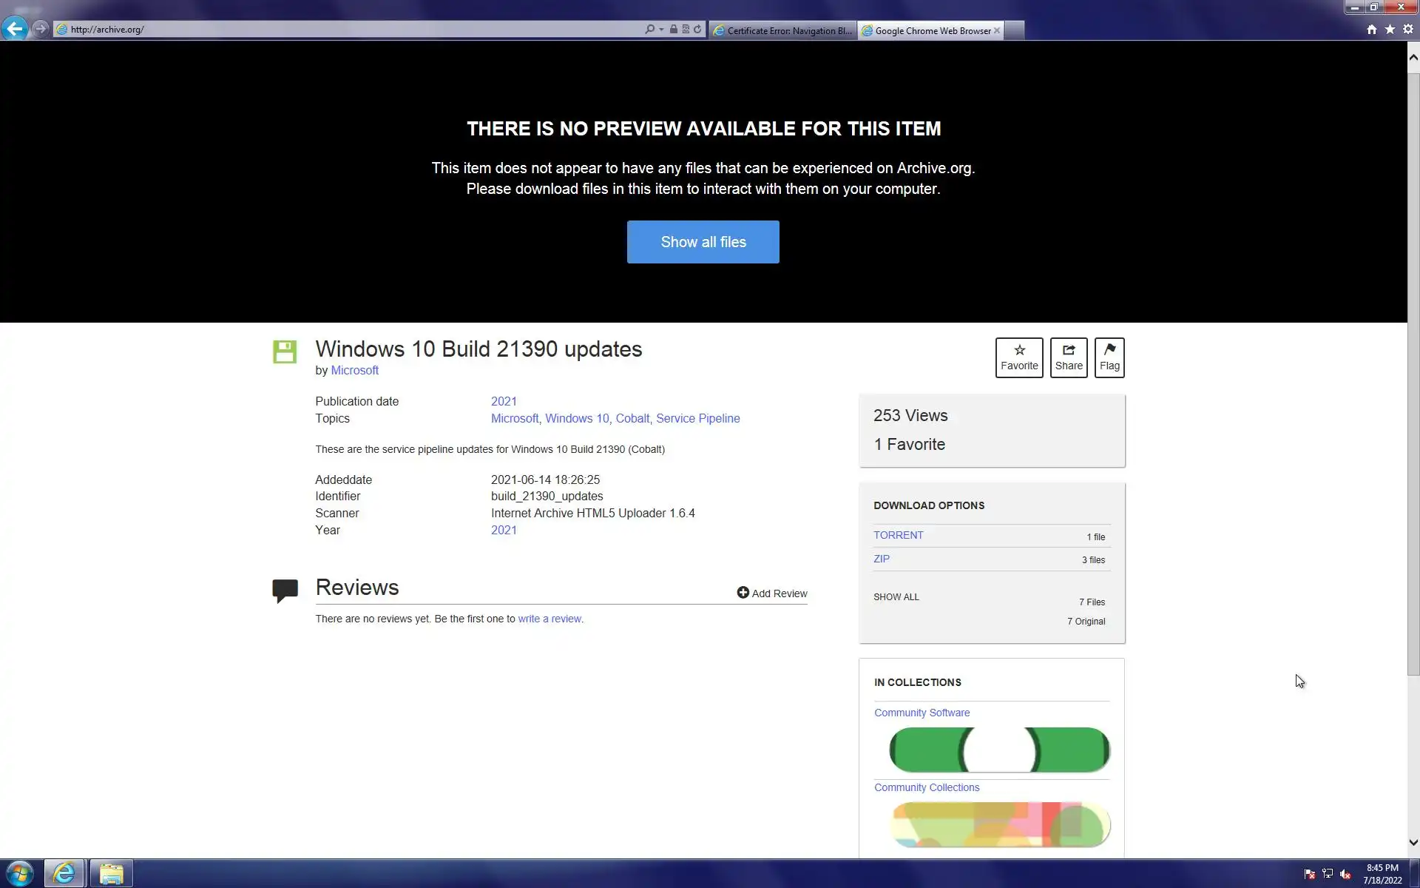Open Windows Explorer from the taskbar

coord(111,873)
